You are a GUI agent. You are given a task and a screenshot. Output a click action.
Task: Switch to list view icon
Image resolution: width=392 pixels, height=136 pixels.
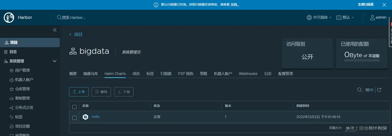click(372, 90)
